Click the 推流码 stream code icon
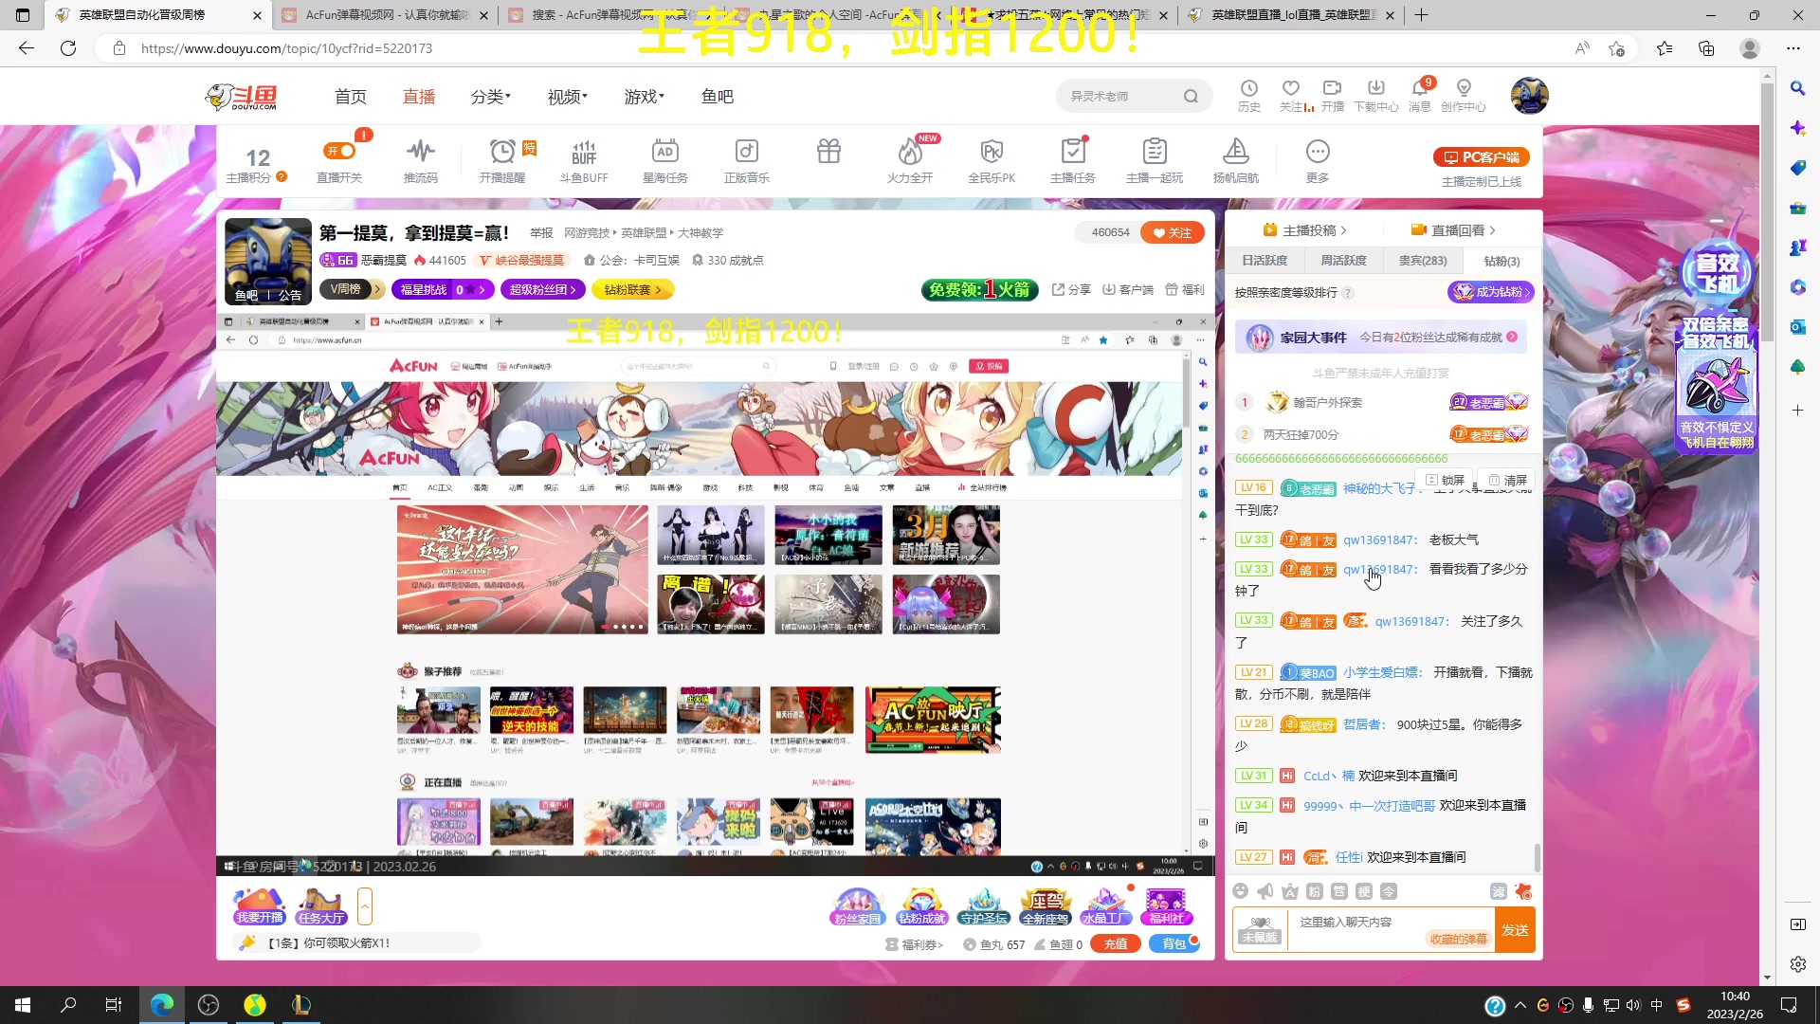Image resolution: width=1820 pixels, height=1024 pixels. tap(420, 159)
